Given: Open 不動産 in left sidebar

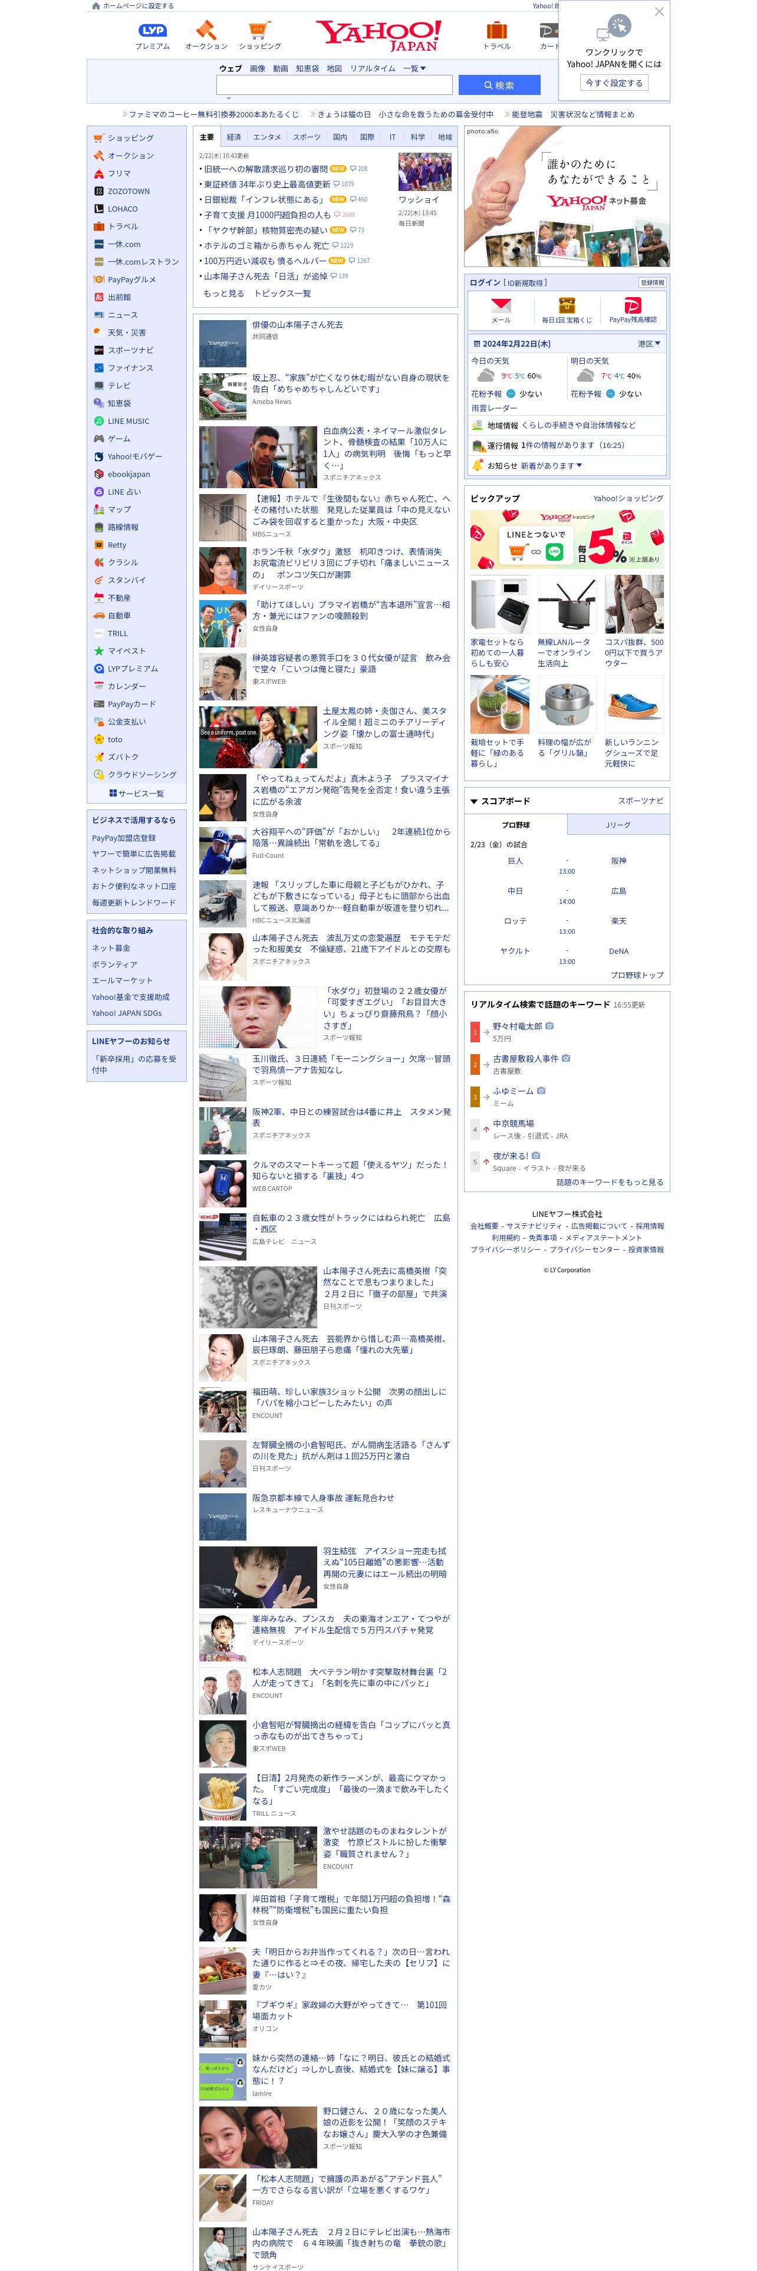Looking at the screenshot, I should click(119, 598).
